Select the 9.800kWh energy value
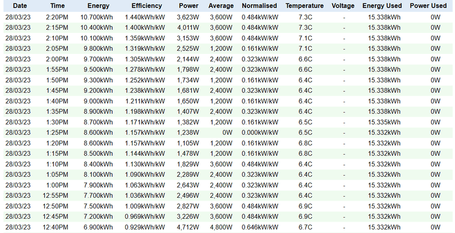 98,49
